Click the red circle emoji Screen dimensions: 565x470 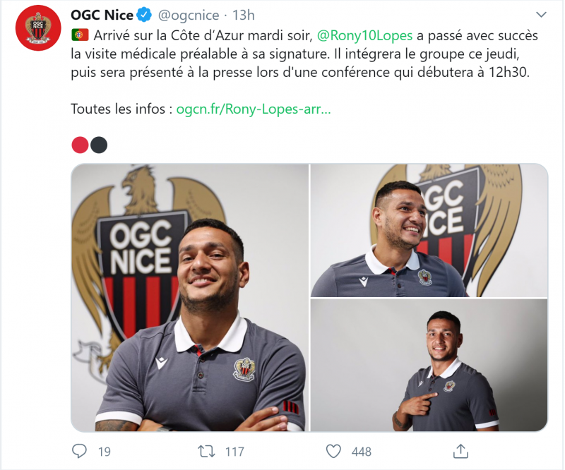[80, 145]
